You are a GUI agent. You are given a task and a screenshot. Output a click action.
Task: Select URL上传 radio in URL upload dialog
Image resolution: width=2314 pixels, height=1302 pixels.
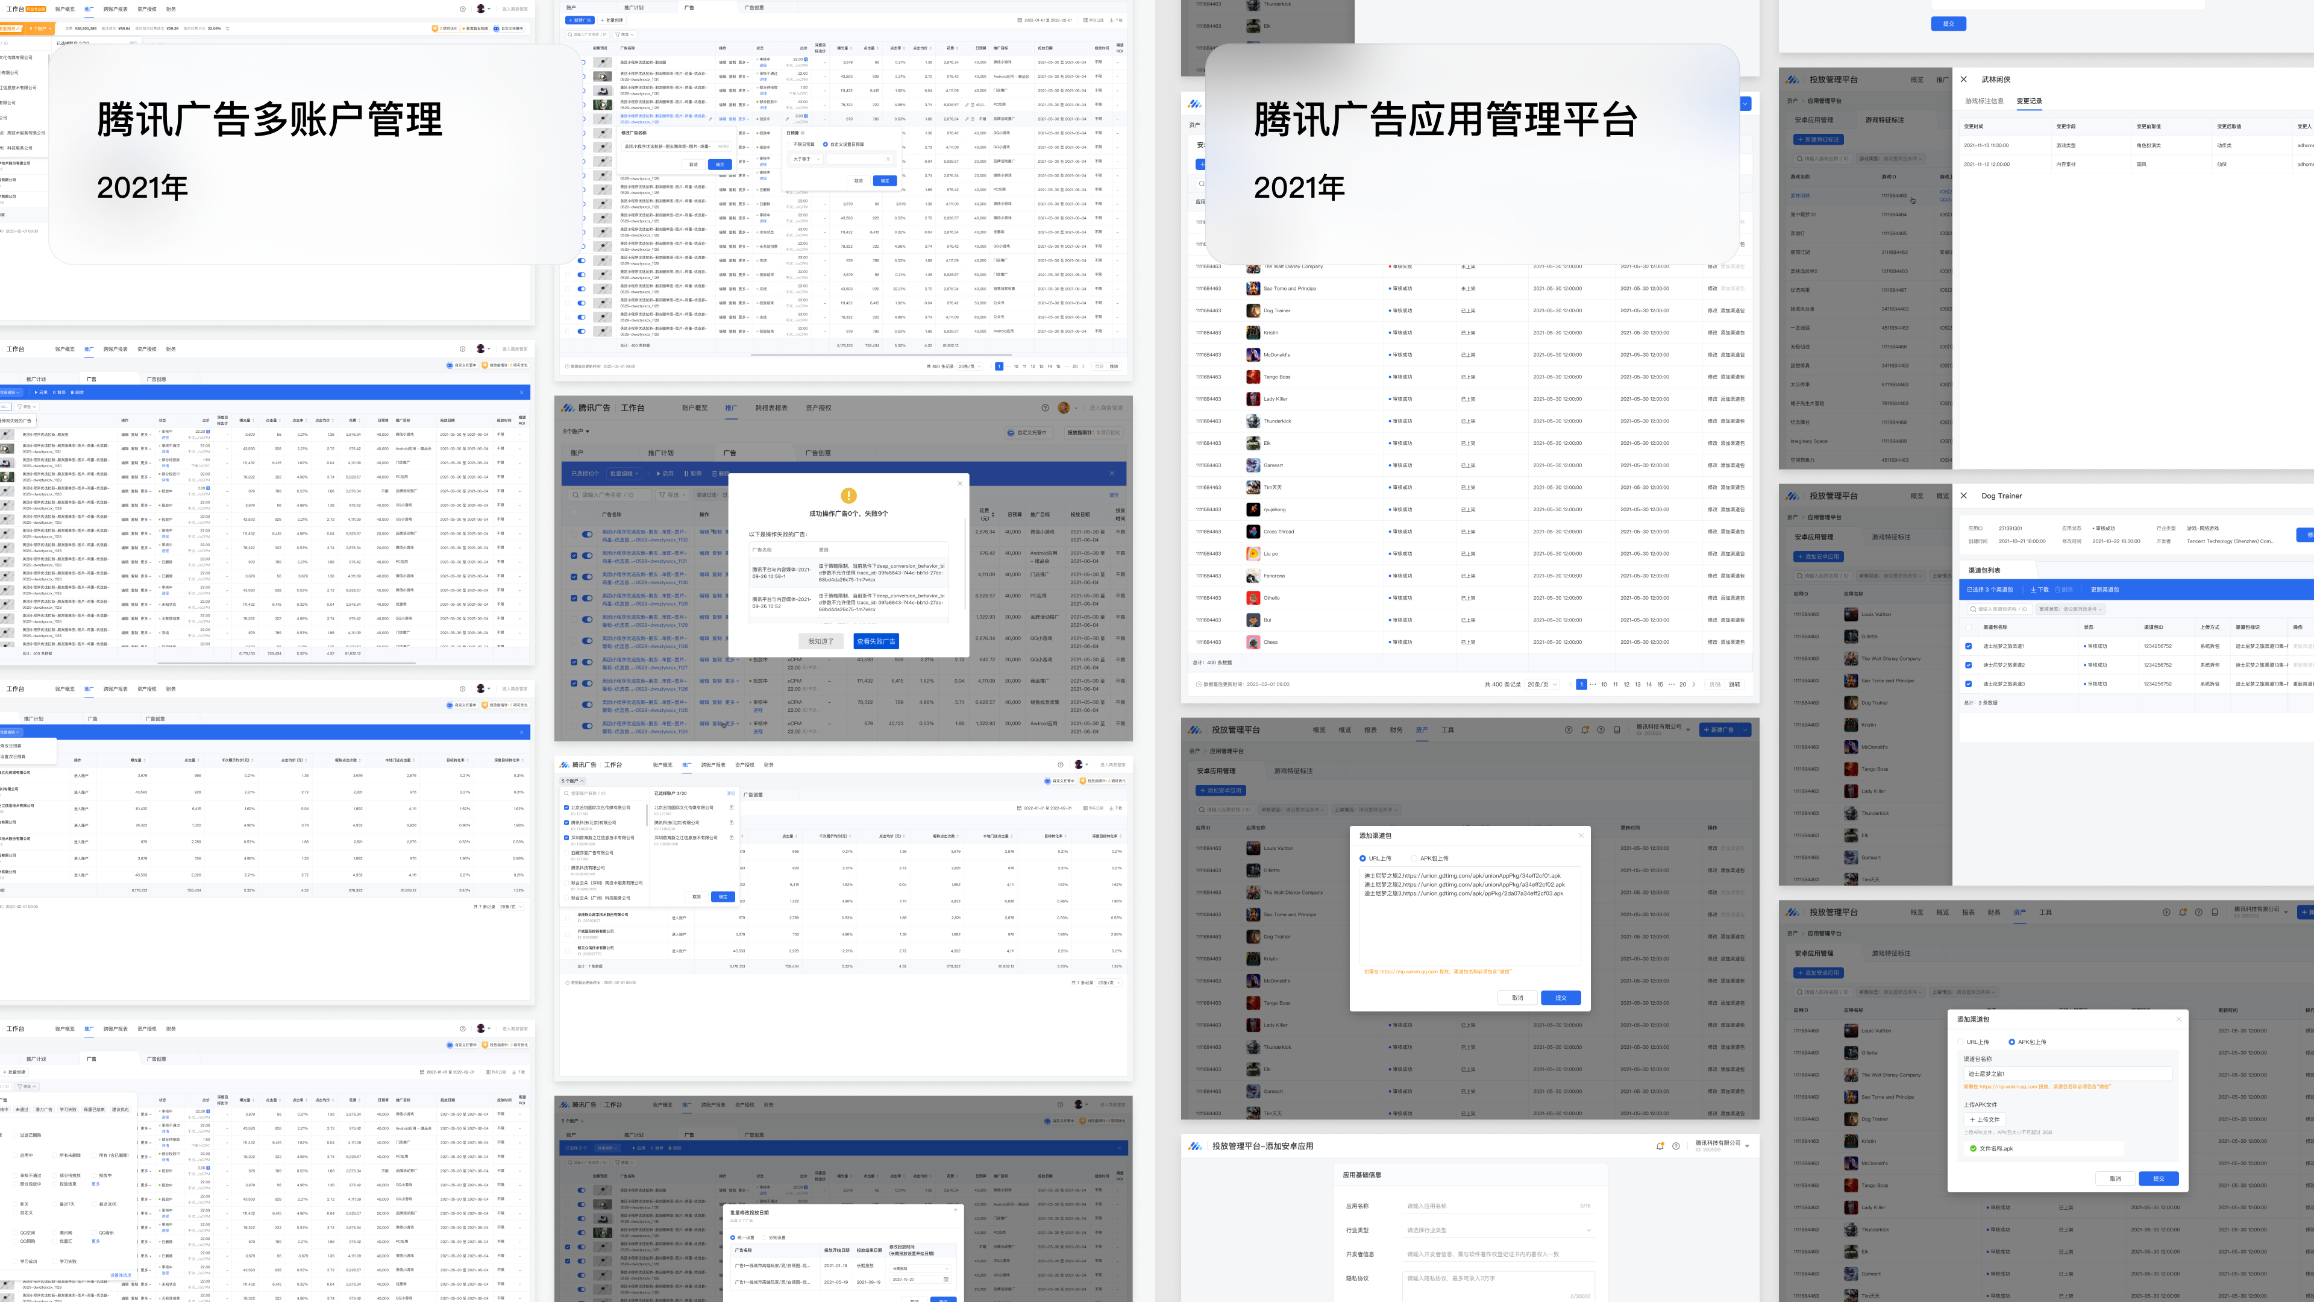[1362, 858]
